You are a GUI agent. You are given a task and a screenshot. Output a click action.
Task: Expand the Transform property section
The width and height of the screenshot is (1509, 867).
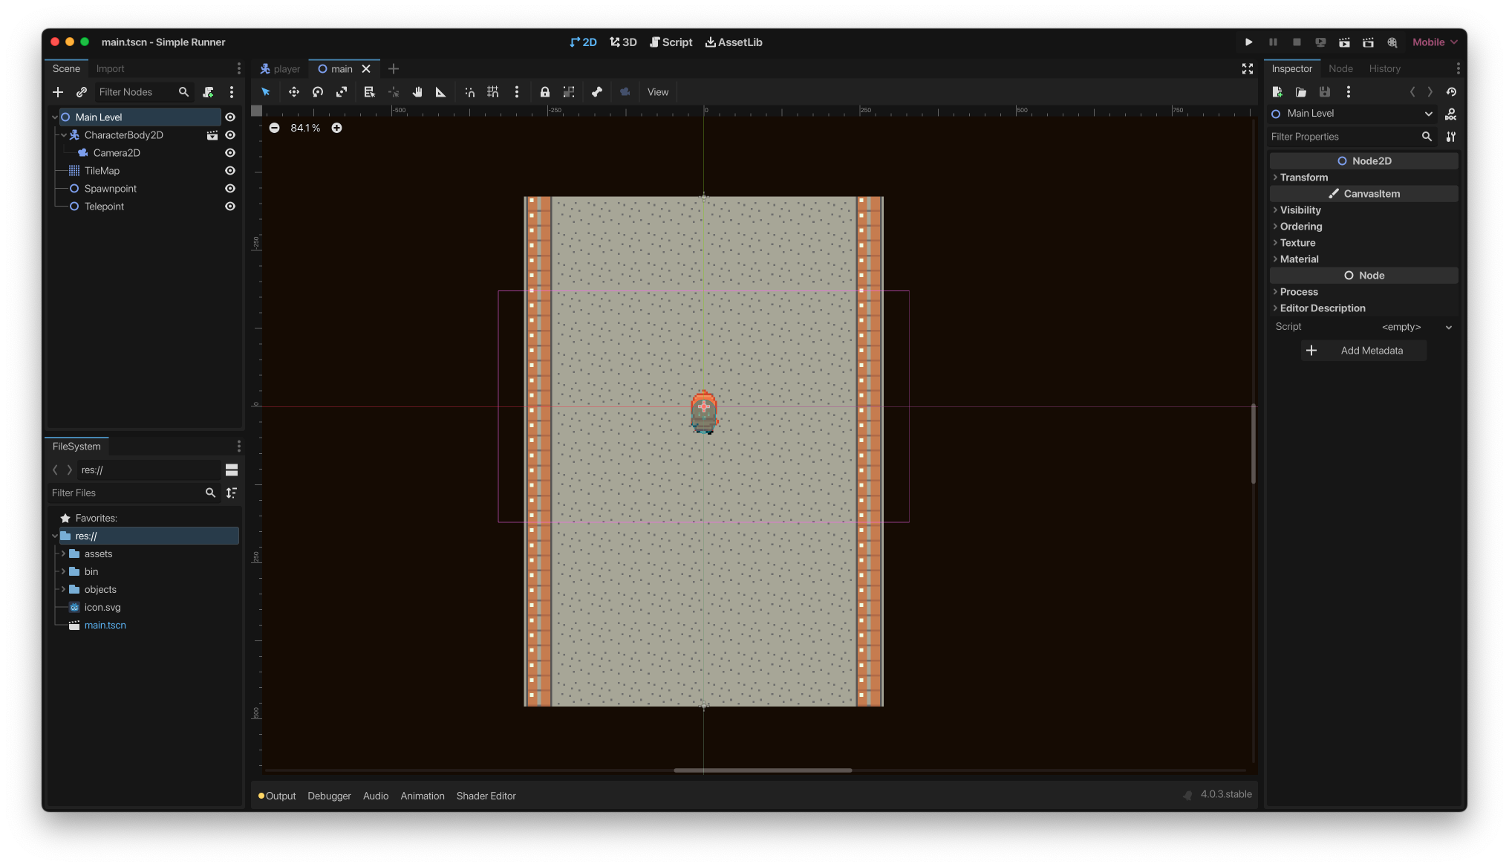(x=1303, y=178)
